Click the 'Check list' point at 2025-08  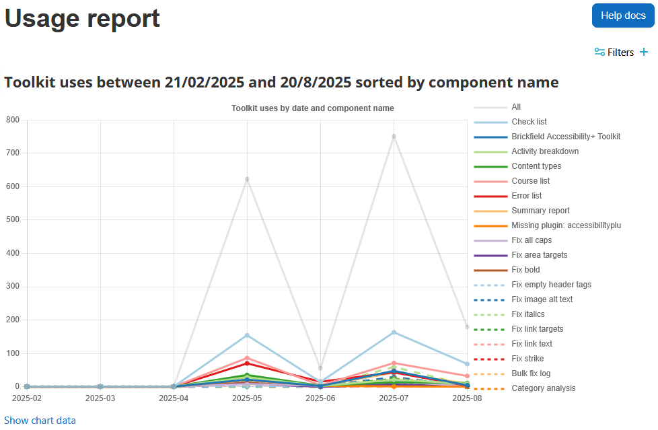click(467, 364)
